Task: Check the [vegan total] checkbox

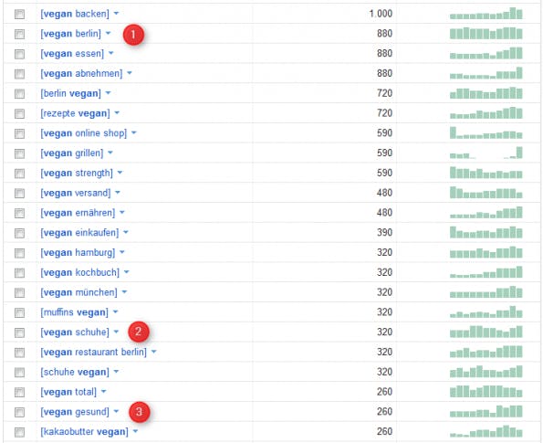Action: click(x=19, y=392)
